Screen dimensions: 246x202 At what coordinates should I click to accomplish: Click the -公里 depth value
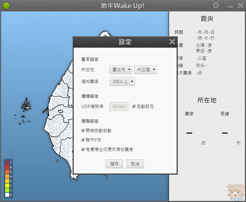pyautogui.click(x=201, y=58)
